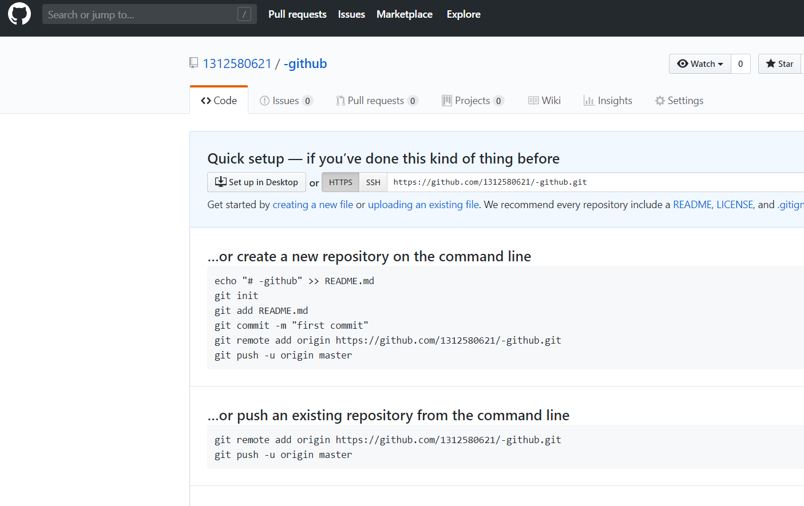
Task: Focus the Search or jump to field
Action: pyautogui.click(x=149, y=14)
